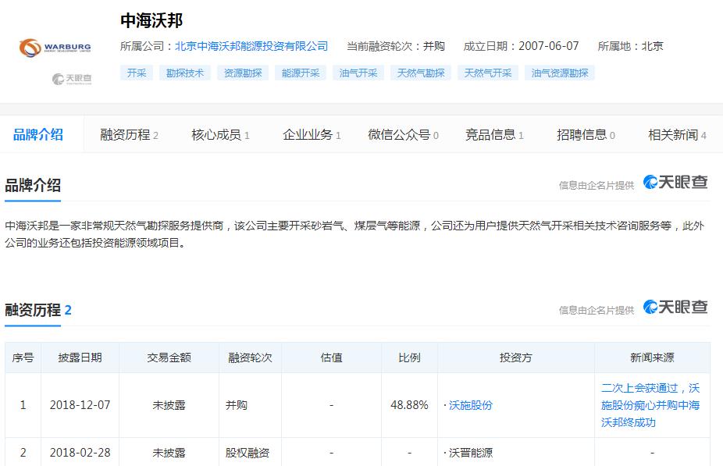This screenshot has width=723, height=466.
Task: Open news link 二次上会获通过，沃施股份痴心并购中海沃邦终成功
Action: [650, 405]
